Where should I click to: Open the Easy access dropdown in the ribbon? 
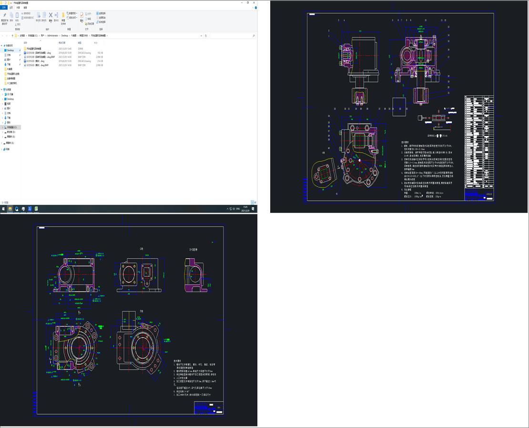(72, 18)
